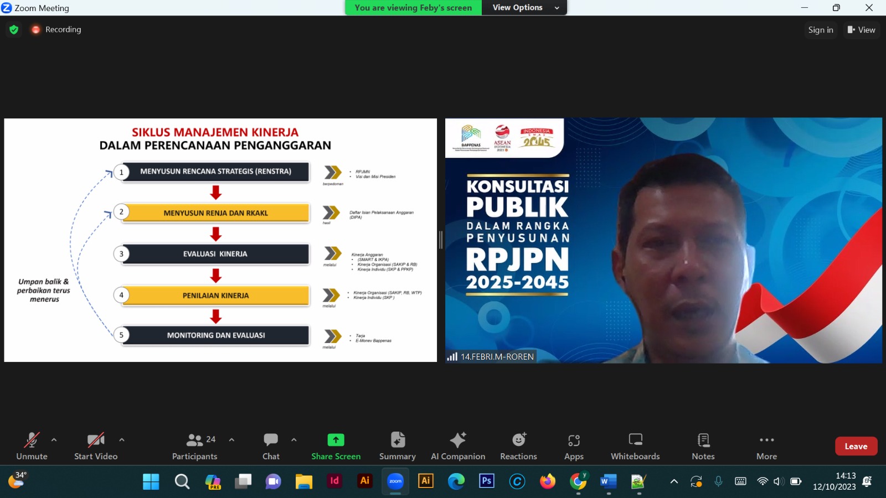Open the More menu
This screenshot has width=886, height=498.
[766, 446]
